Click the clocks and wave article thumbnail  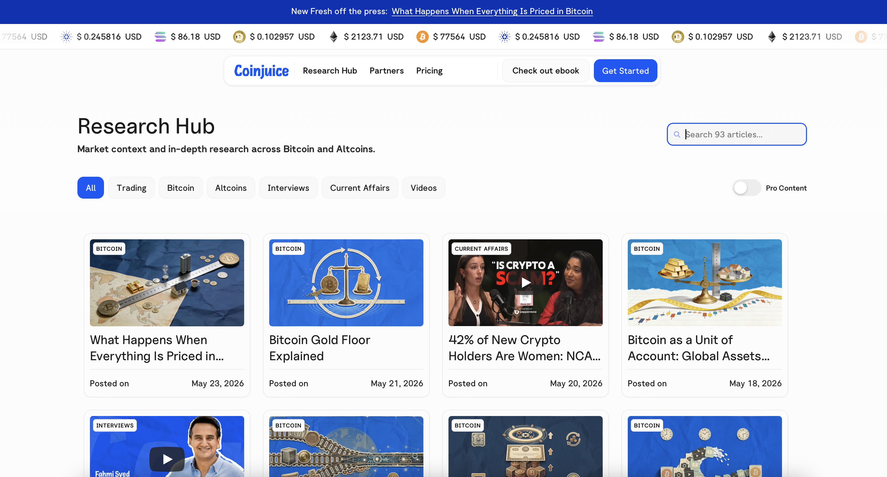(x=705, y=447)
